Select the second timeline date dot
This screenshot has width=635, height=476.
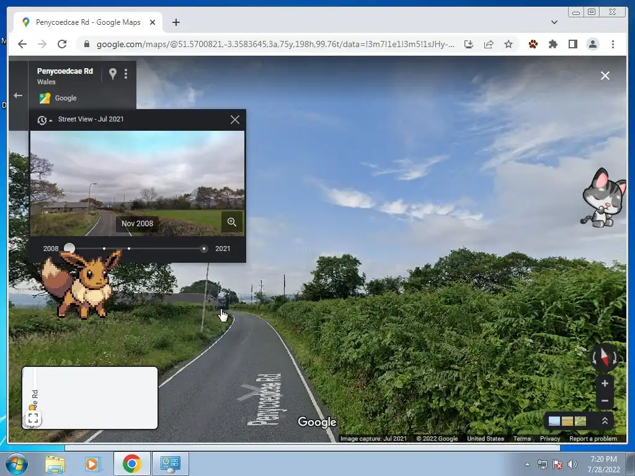(x=104, y=249)
